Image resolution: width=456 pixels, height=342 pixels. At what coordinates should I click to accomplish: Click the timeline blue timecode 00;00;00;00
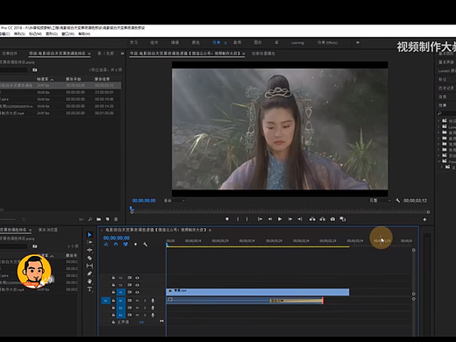click(117, 238)
